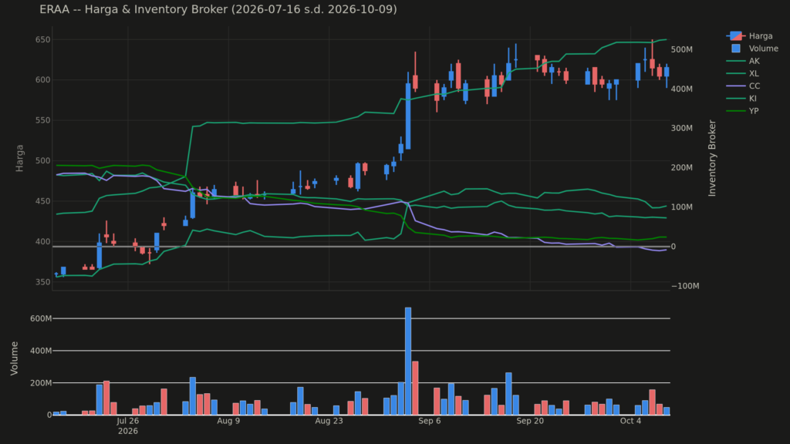The width and height of the screenshot is (790, 444).
Task: Click the Volume y-axis title
Action: (x=14, y=358)
